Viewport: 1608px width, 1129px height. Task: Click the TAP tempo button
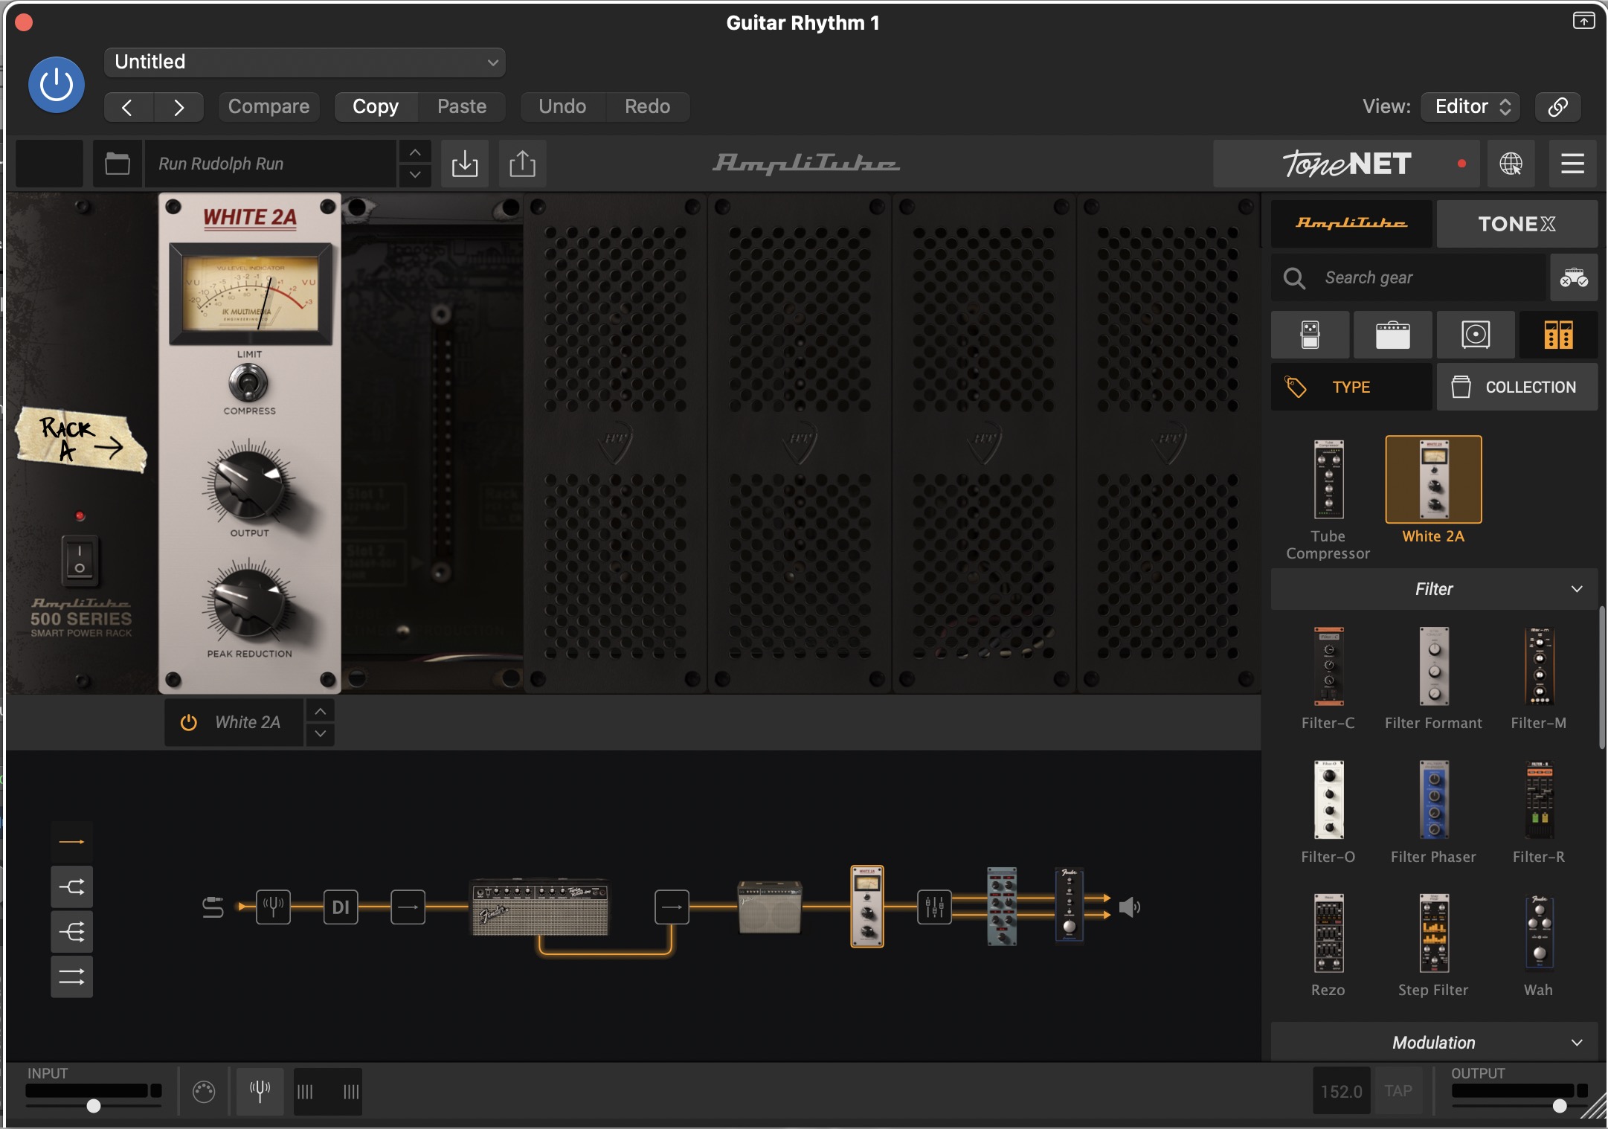click(x=1398, y=1091)
